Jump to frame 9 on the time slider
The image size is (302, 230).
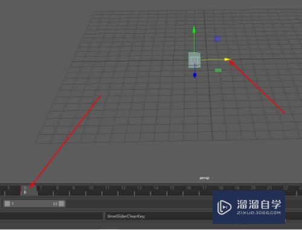(74, 188)
